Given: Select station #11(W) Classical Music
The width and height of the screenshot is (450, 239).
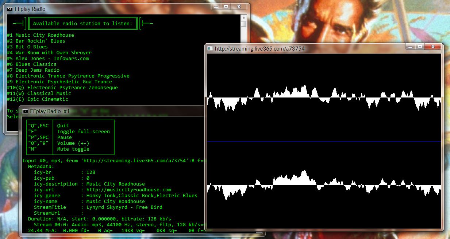Looking at the screenshot, I should tap(39, 93).
